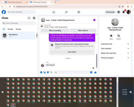Open the Friends icon in top navigation
The width and height of the screenshot is (134, 107).
click(66, 12)
